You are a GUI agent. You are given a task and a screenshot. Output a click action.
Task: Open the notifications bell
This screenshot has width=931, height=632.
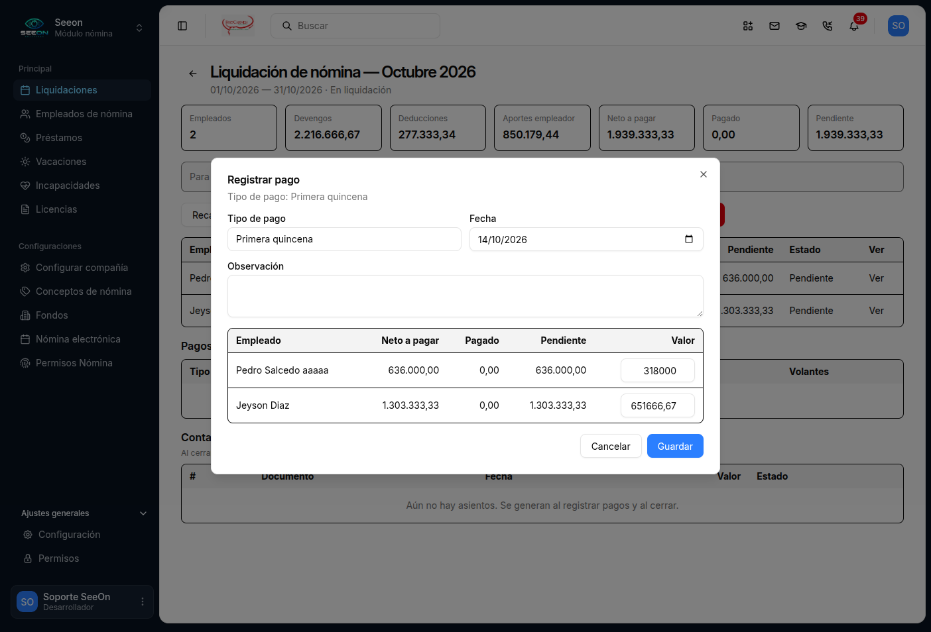[x=854, y=26]
